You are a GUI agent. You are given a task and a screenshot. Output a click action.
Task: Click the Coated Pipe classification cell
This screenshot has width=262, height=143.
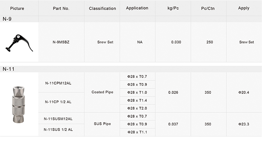point(102,92)
